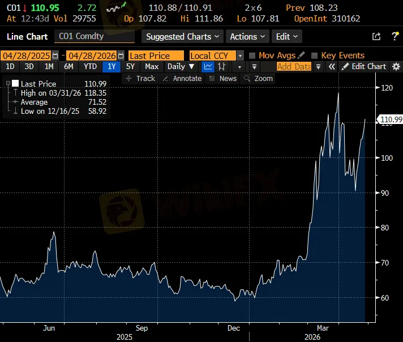Expand the Actions dropdown menu

[247, 37]
